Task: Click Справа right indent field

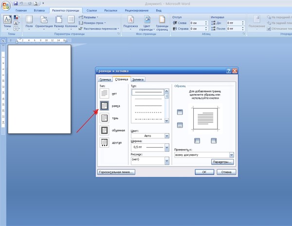Action: click(x=197, y=29)
